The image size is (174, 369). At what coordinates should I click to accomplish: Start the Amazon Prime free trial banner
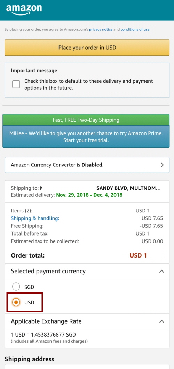coord(86,137)
